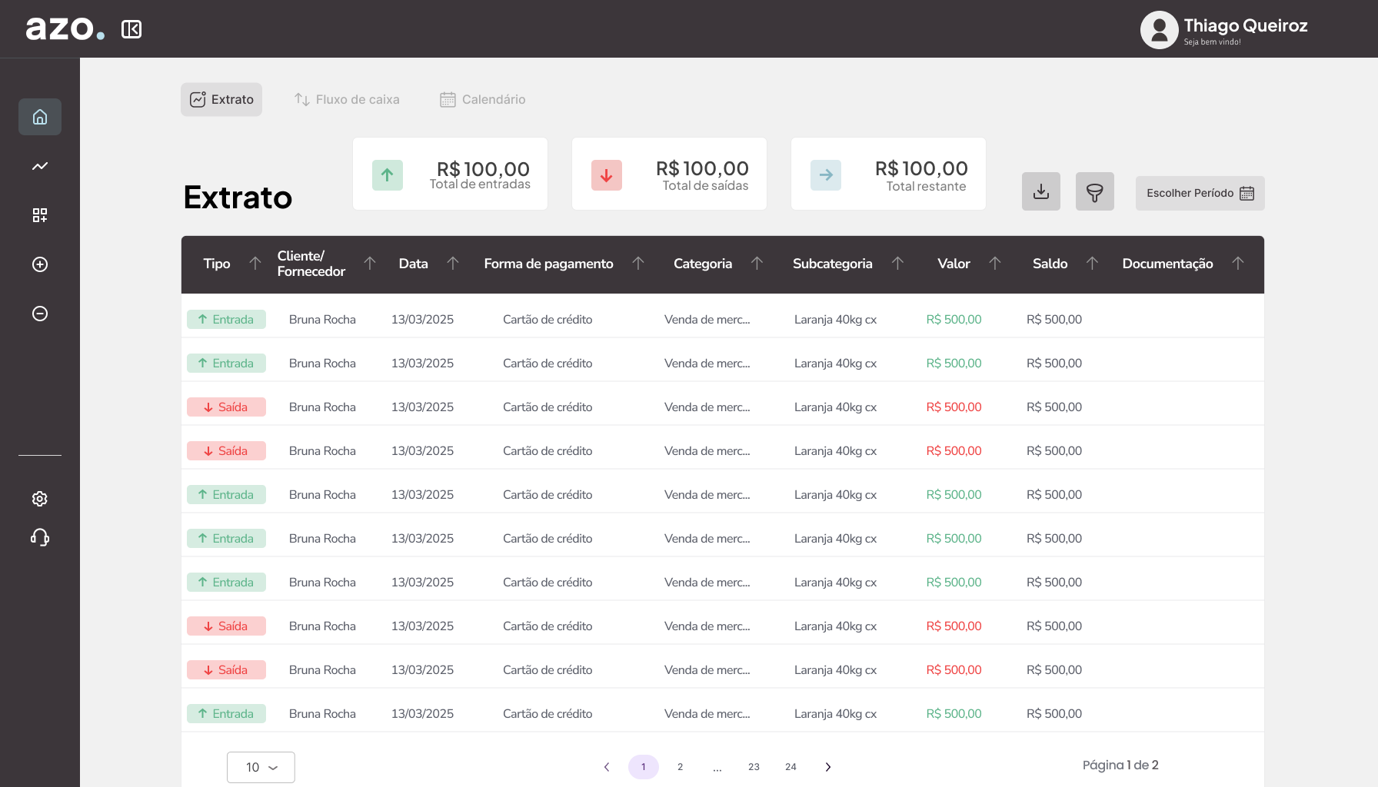Download the statement with the download icon
Viewport: 1378px width, 787px height.
(x=1040, y=191)
